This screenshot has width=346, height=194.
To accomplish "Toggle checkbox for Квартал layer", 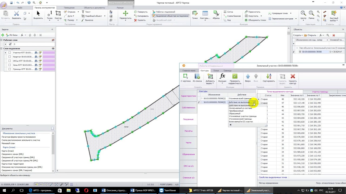I will [x=10, y=57].
